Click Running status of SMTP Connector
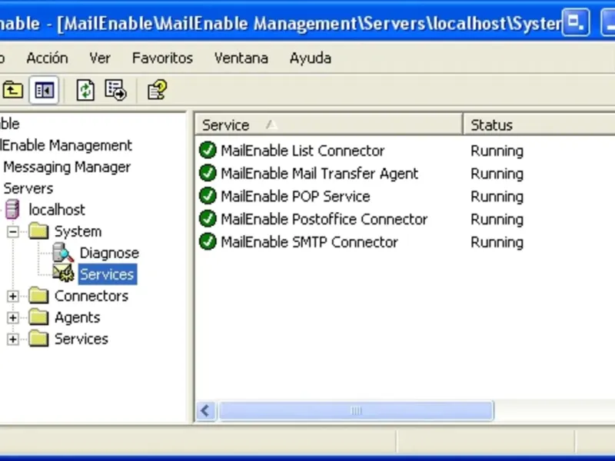The image size is (615, 461). [x=497, y=242]
